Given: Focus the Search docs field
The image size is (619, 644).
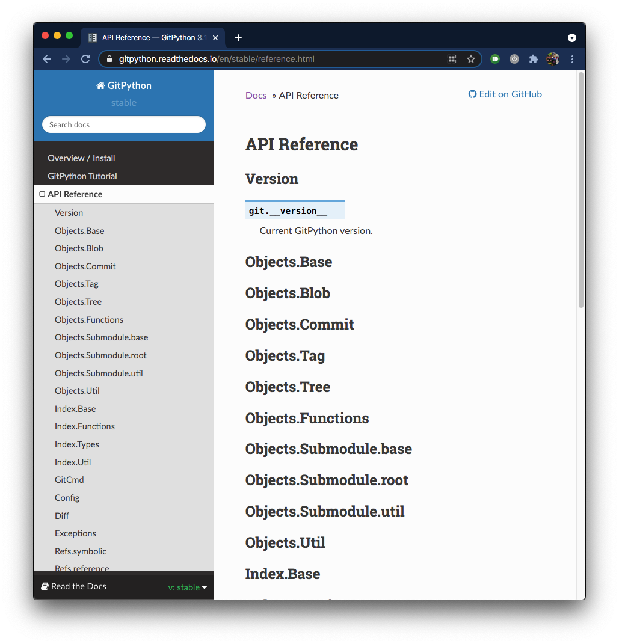Looking at the screenshot, I should click(x=124, y=124).
